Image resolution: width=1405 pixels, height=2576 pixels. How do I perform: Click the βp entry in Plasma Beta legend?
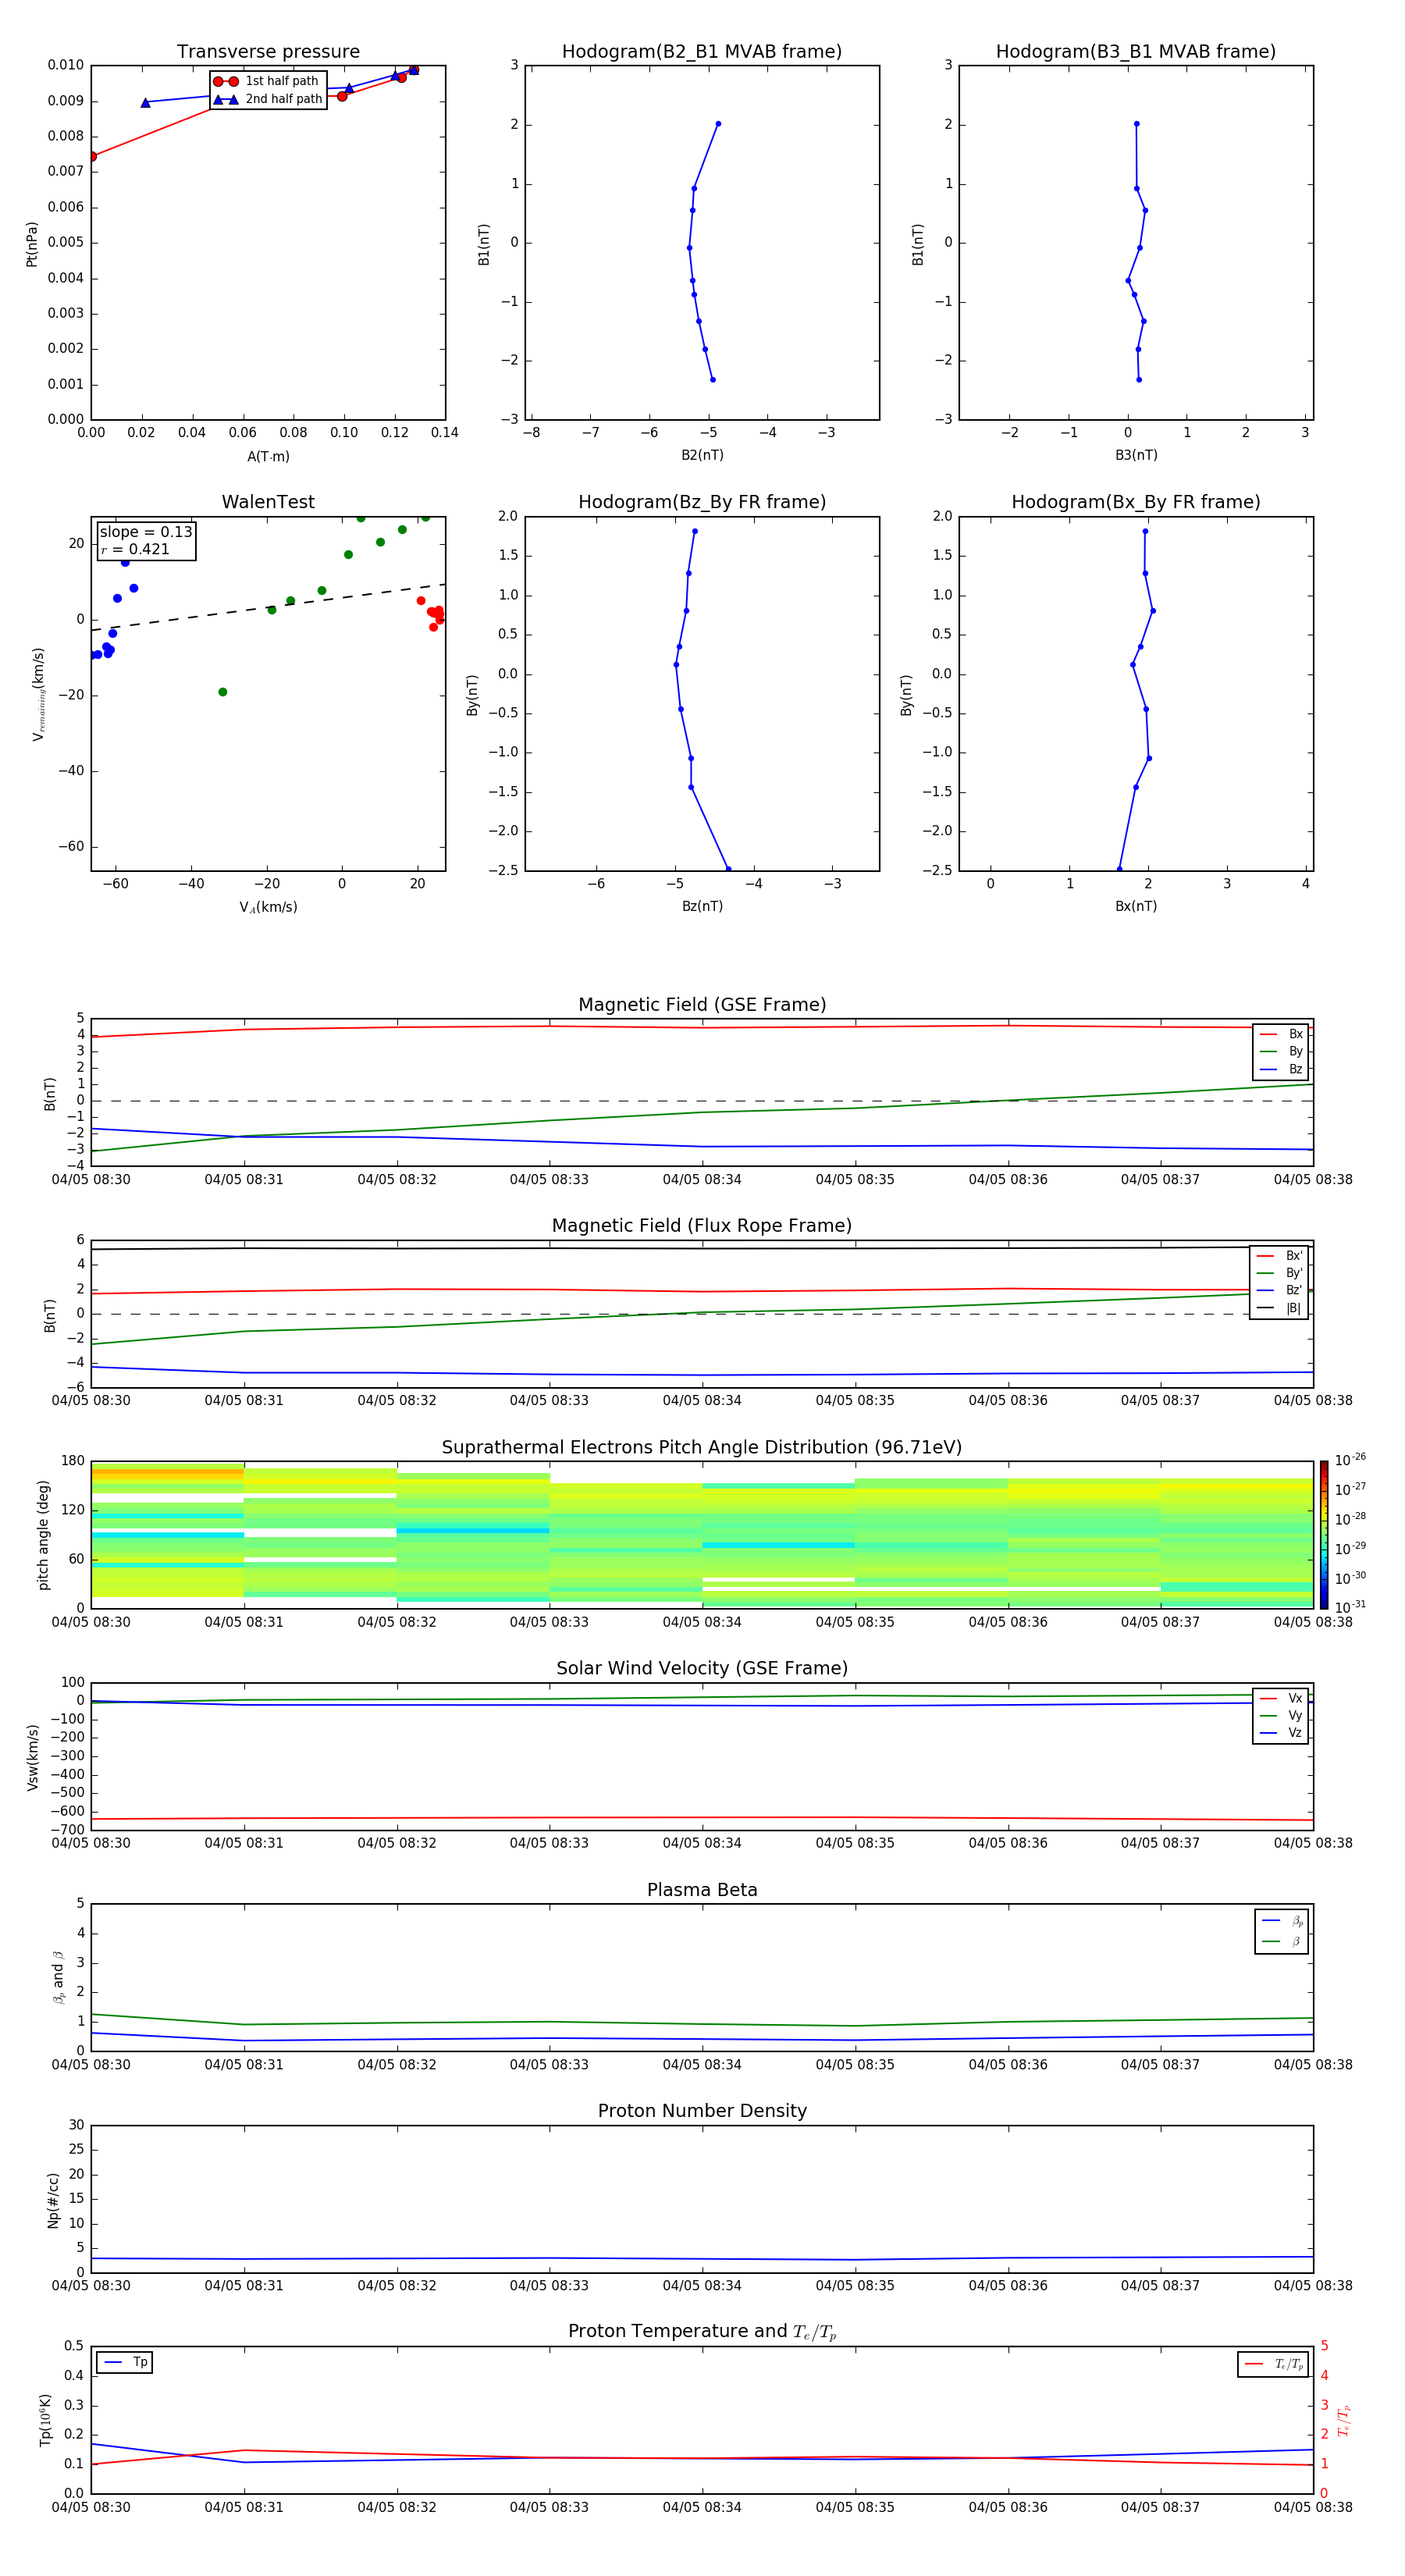tap(1282, 1921)
